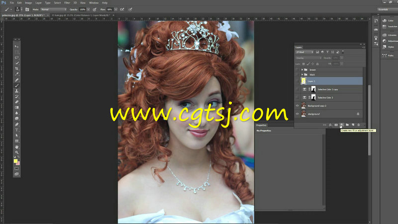The height and width of the screenshot is (224, 398).
Task: Open the Window menu
Action: [x=94, y=3]
